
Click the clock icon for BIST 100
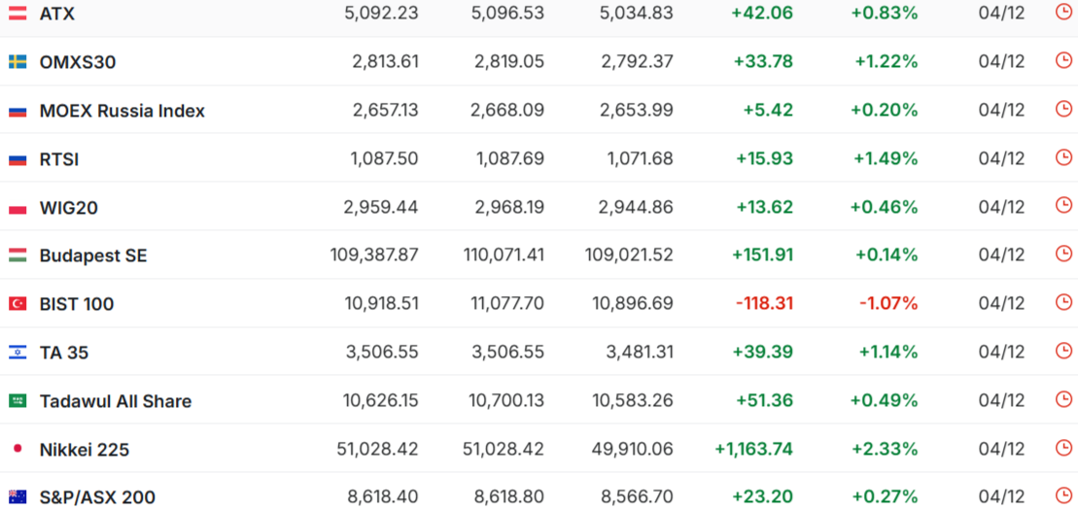(x=1063, y=302)
